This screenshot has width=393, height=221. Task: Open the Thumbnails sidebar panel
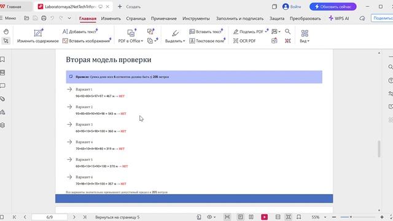click(x=2, y=72)
